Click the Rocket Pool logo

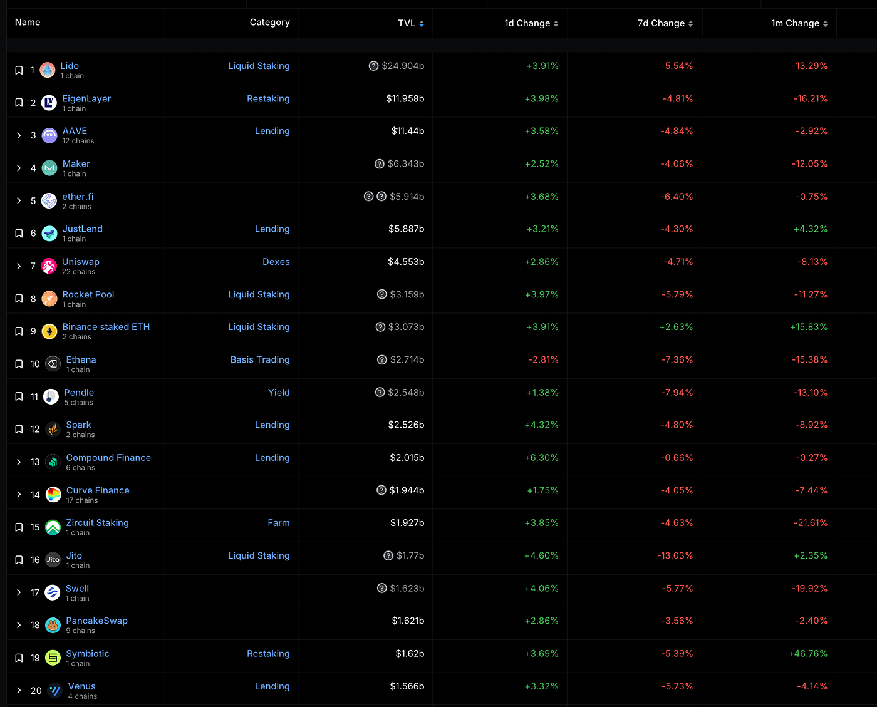pyautogui.click(x=49, y=299)
